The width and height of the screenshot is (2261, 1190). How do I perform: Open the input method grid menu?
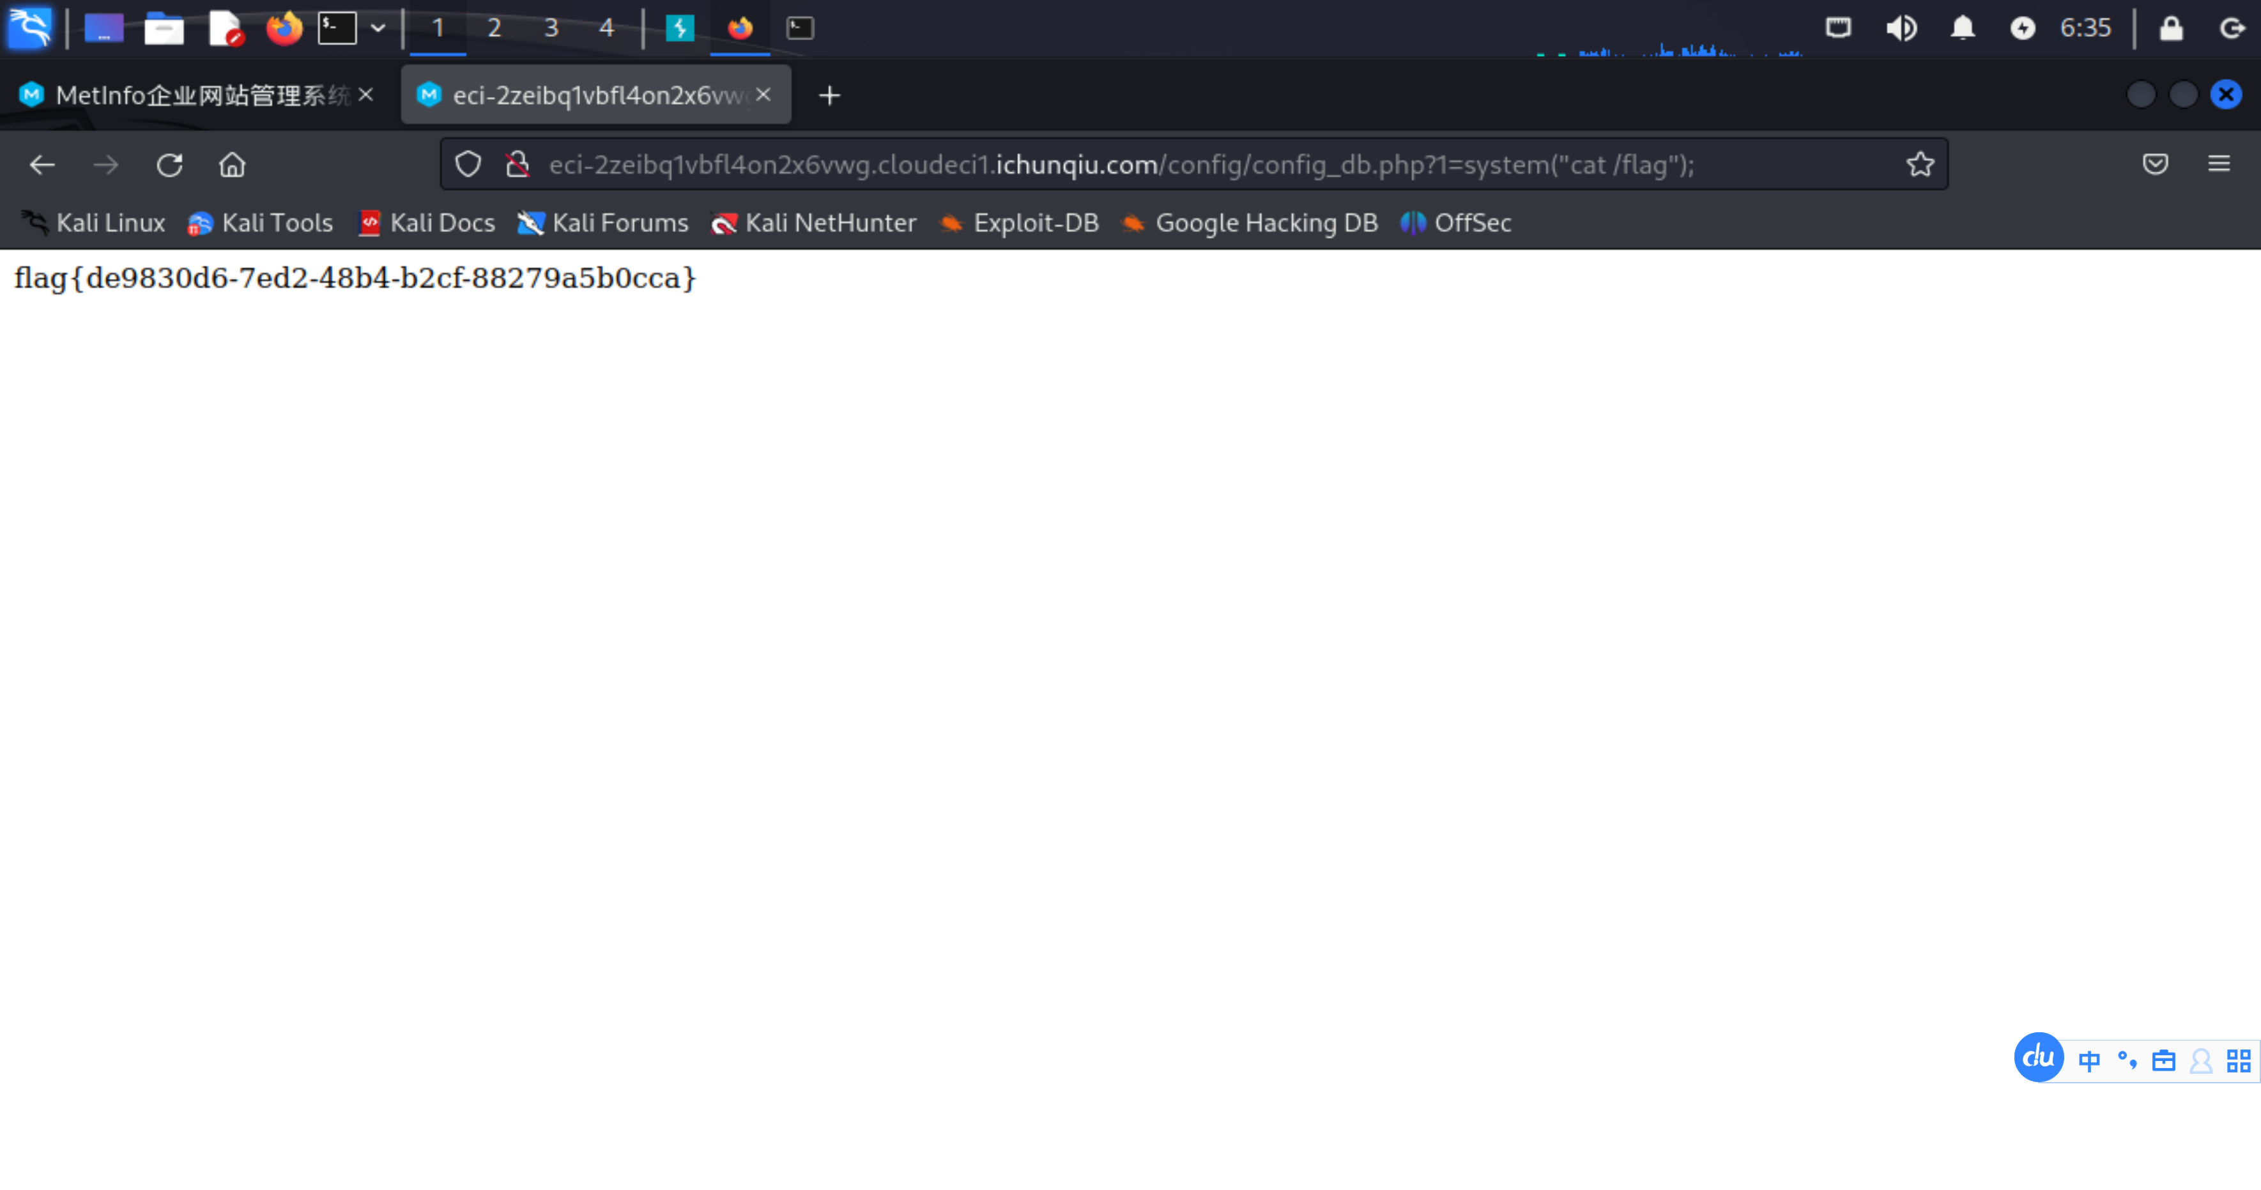(2239, 1061)
